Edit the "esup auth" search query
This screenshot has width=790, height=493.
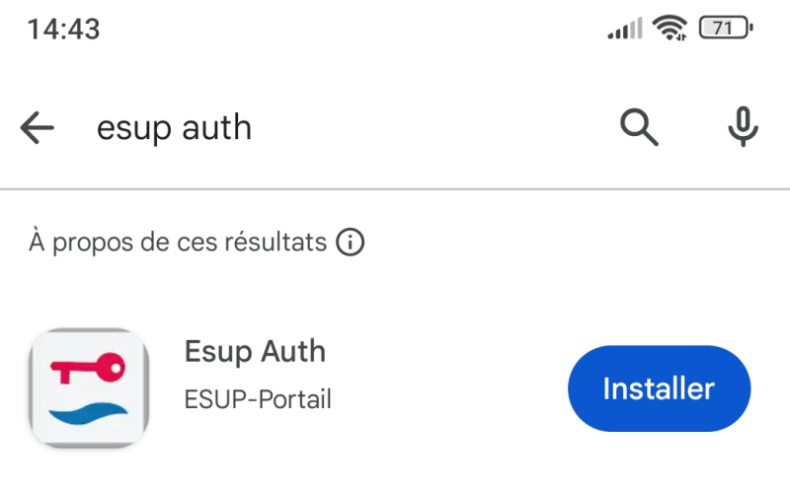174,128
